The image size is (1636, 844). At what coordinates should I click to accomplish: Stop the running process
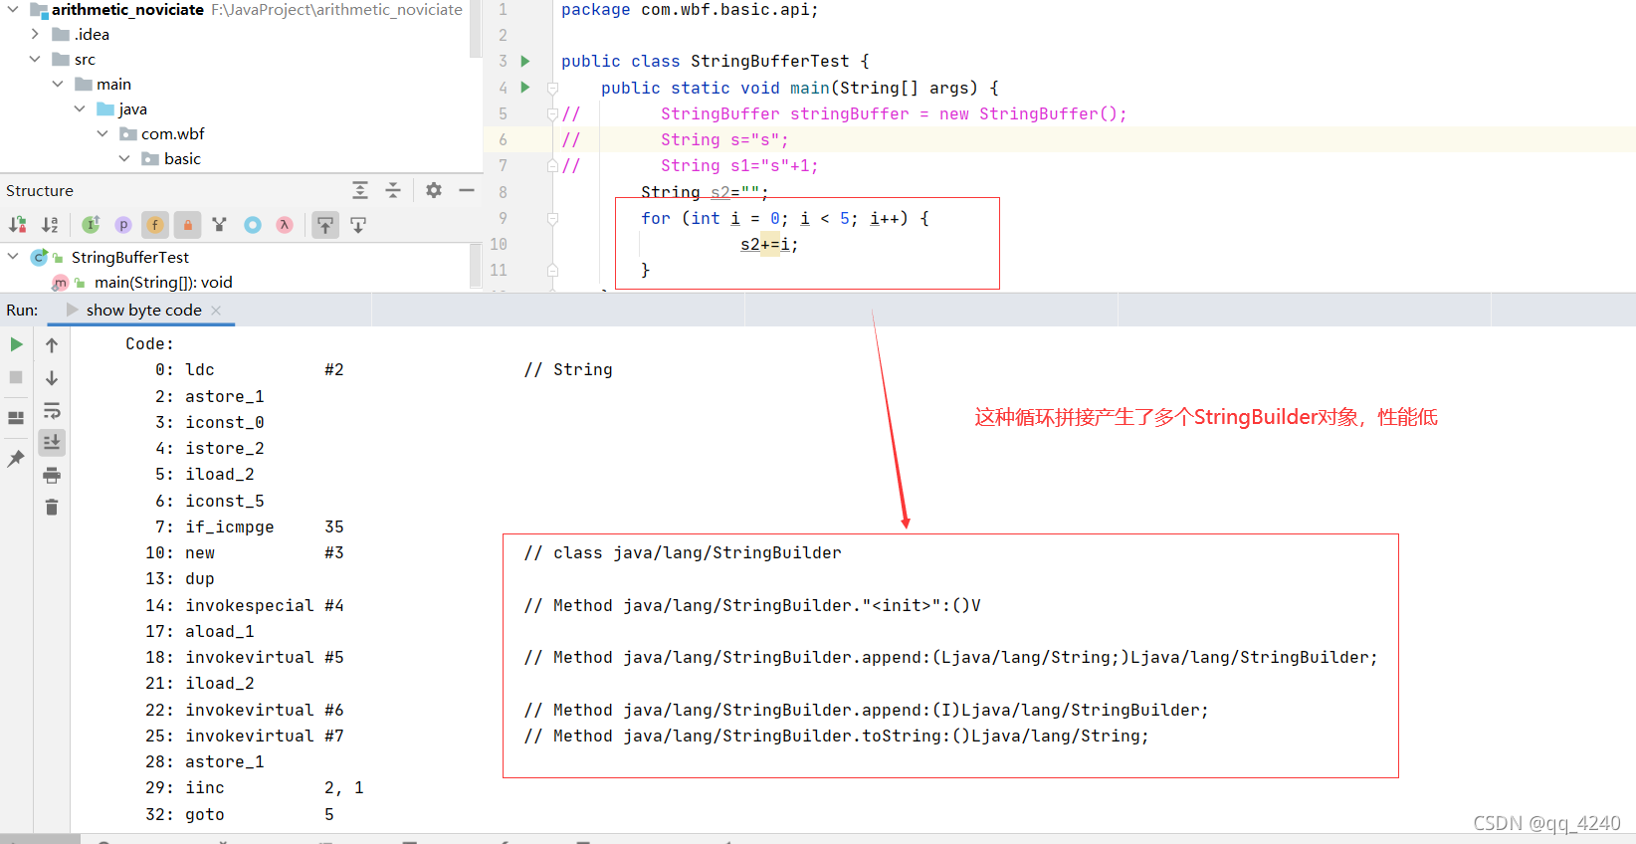point(16,377)
